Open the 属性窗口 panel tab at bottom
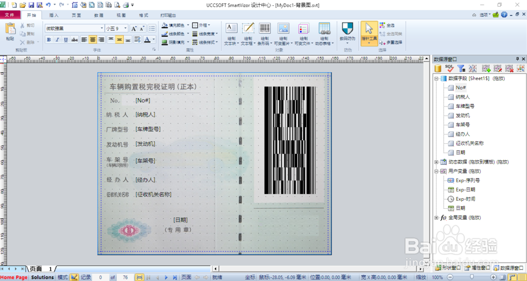The height and width of the screenshot is (281, 527). [x=476, y=268]
